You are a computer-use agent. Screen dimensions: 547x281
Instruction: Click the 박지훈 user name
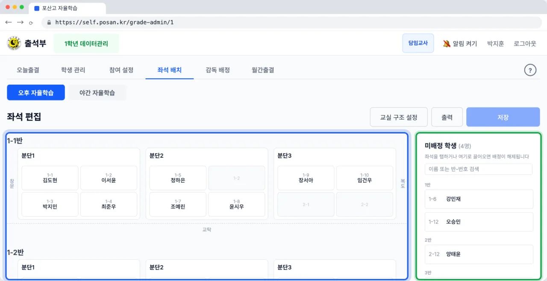coord(496,44)
